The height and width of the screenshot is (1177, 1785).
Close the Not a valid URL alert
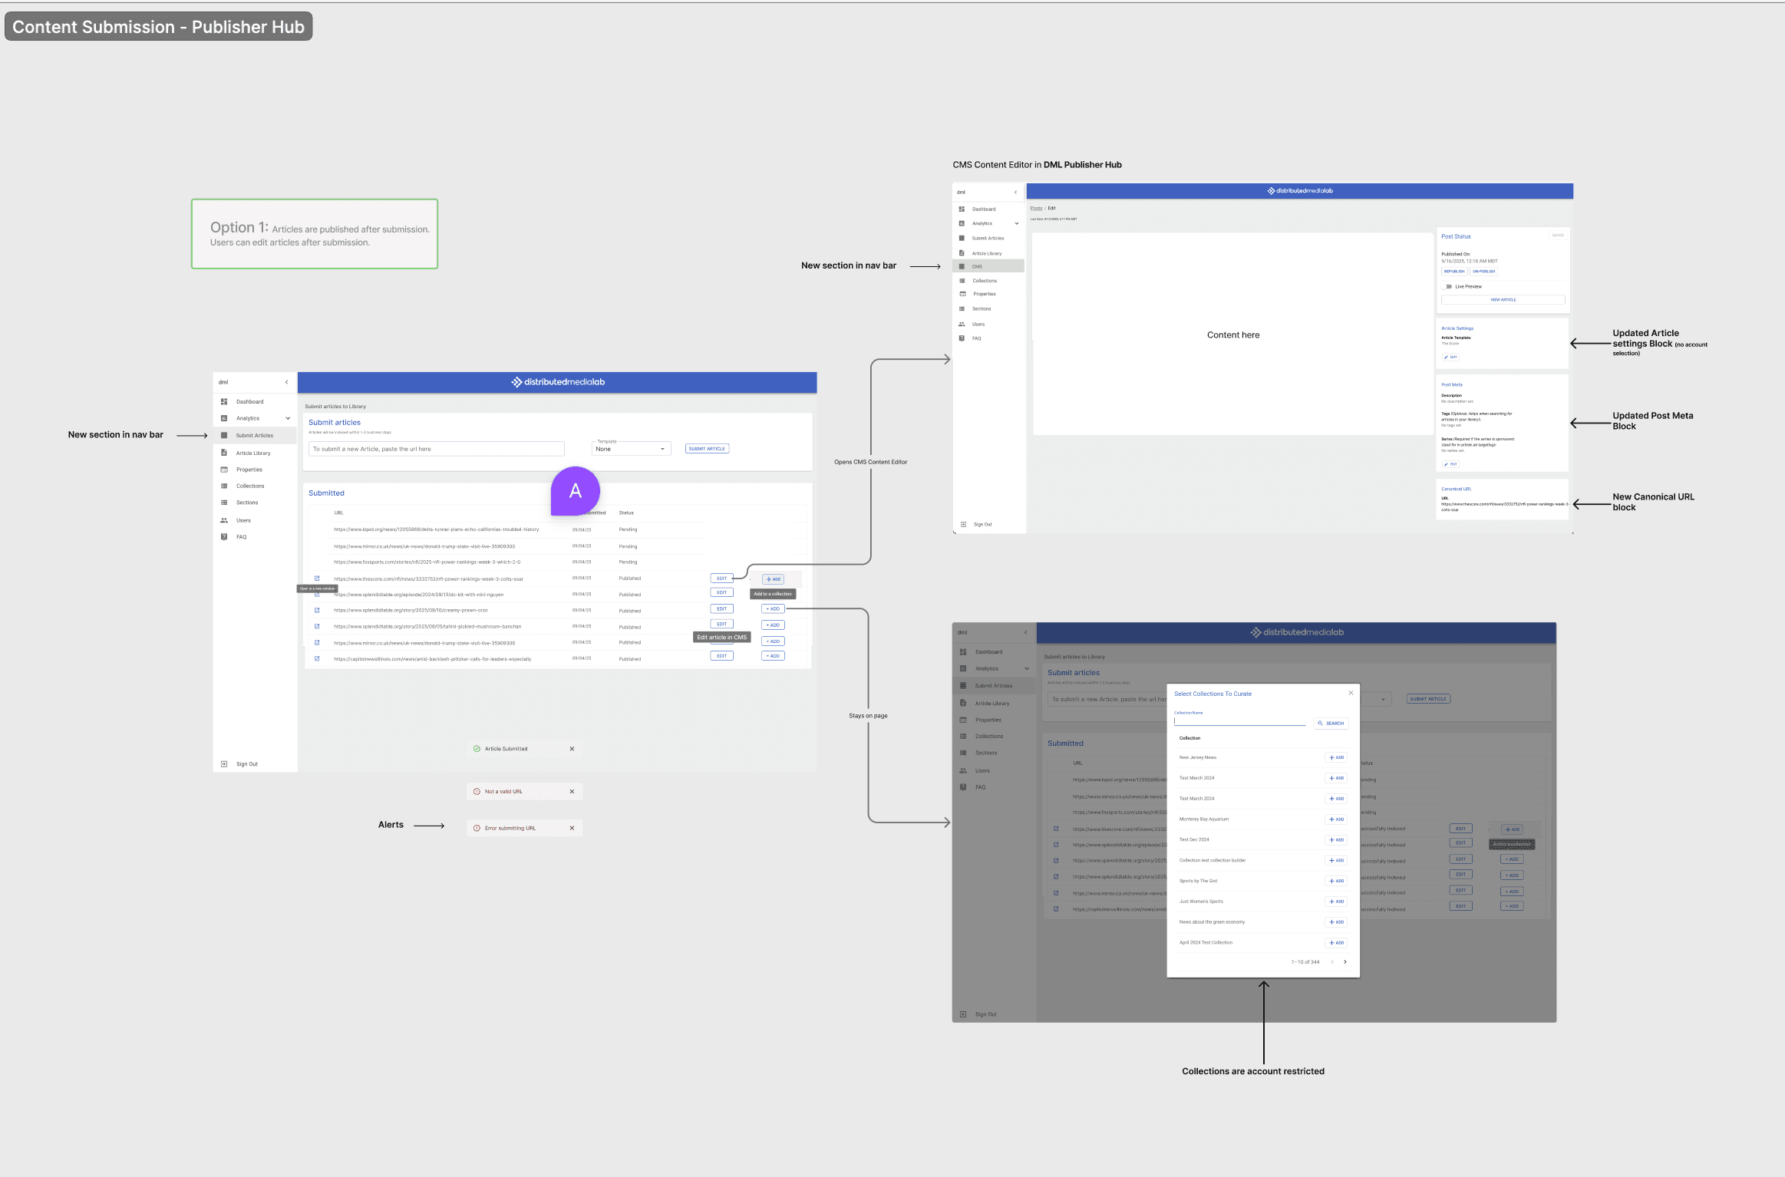(x=572, y=792)
